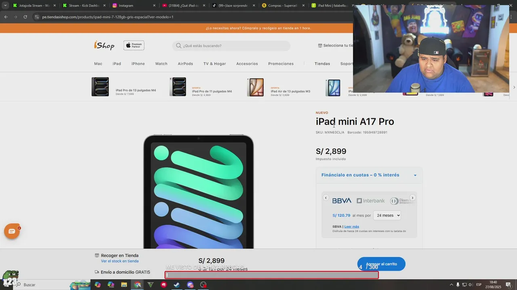The image size is (517, 290).
Task: Select the iPad Pro de 11 pulgadas M4 thumbnail
Action: click(178, 87)
